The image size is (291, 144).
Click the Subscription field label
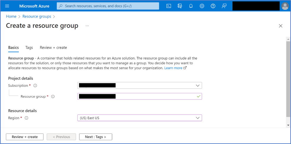(18, 86)
